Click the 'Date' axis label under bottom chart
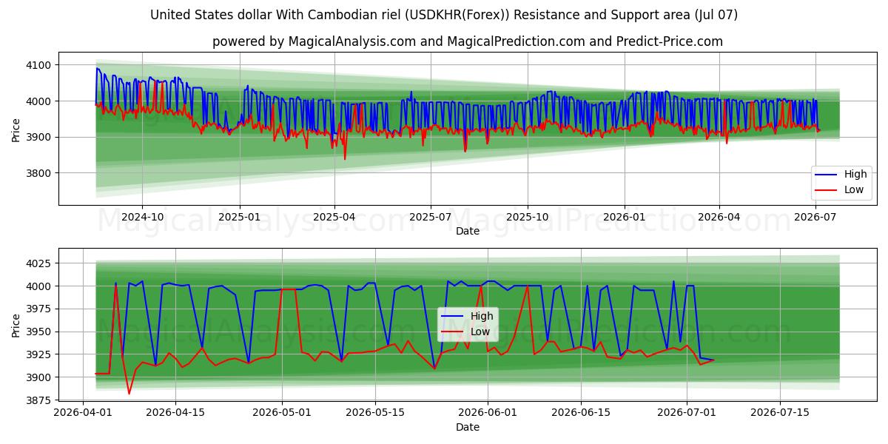 pos(468,427)
